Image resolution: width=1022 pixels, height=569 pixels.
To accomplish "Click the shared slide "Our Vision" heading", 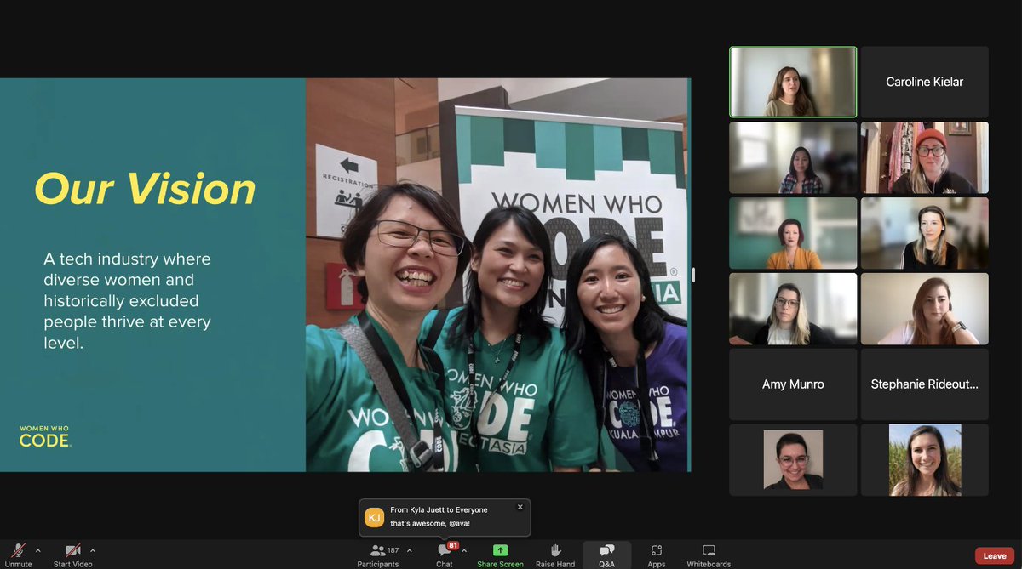I will coord(145,189).
